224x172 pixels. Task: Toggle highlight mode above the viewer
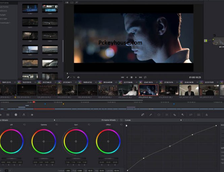point(77,2)
